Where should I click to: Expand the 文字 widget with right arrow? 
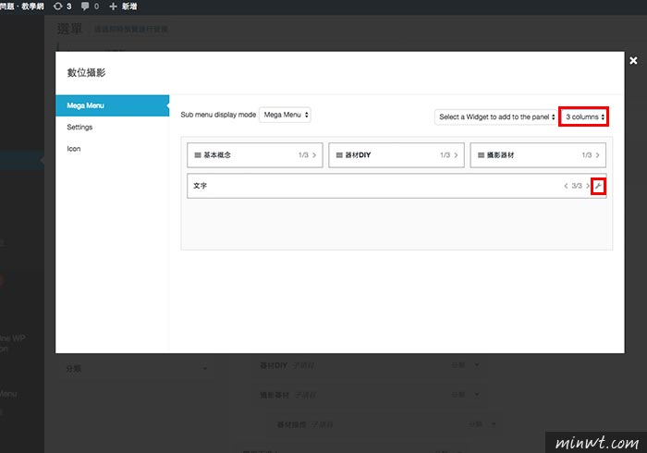[588, 186]
